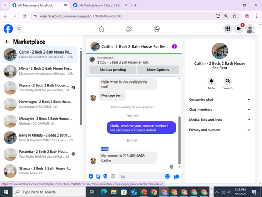
Task: Go to the Home feed icon
Action: point(101,29)
